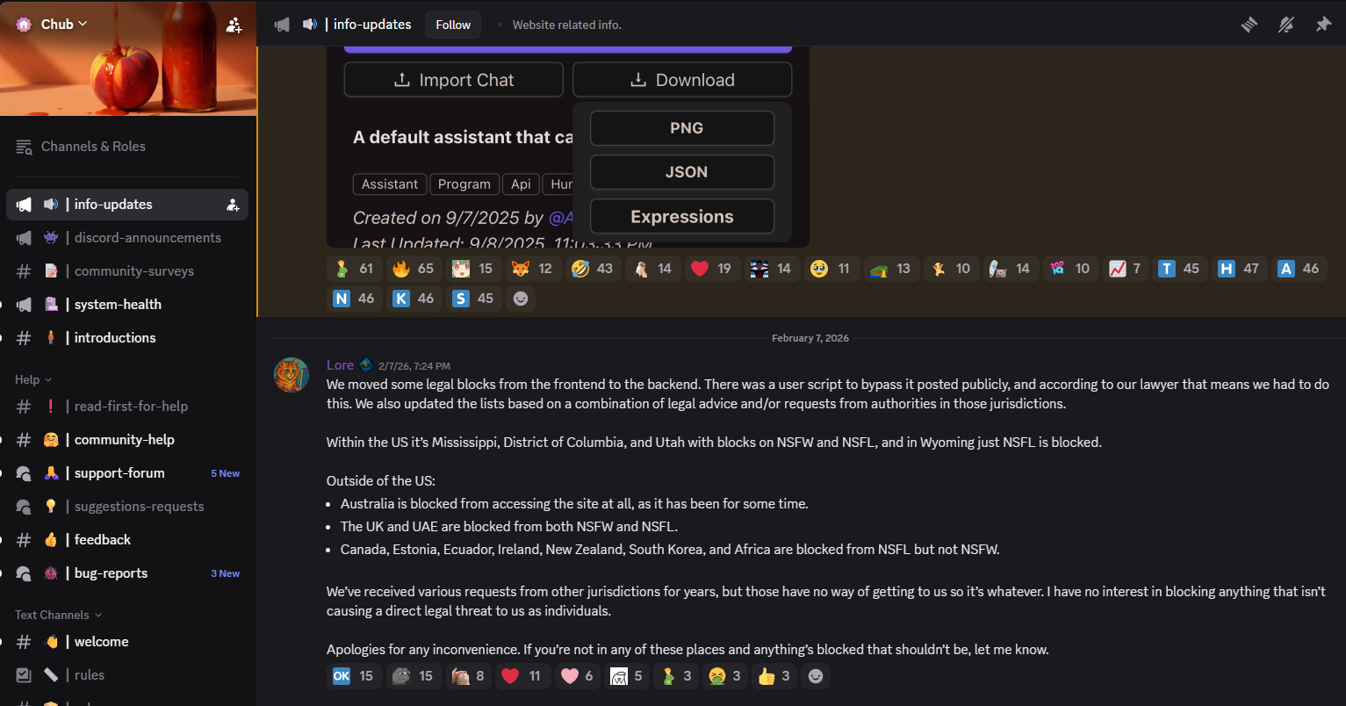1346x706 pixels.
Task: Open the Threads icon in the header
Action: [x=1249, y=25]
